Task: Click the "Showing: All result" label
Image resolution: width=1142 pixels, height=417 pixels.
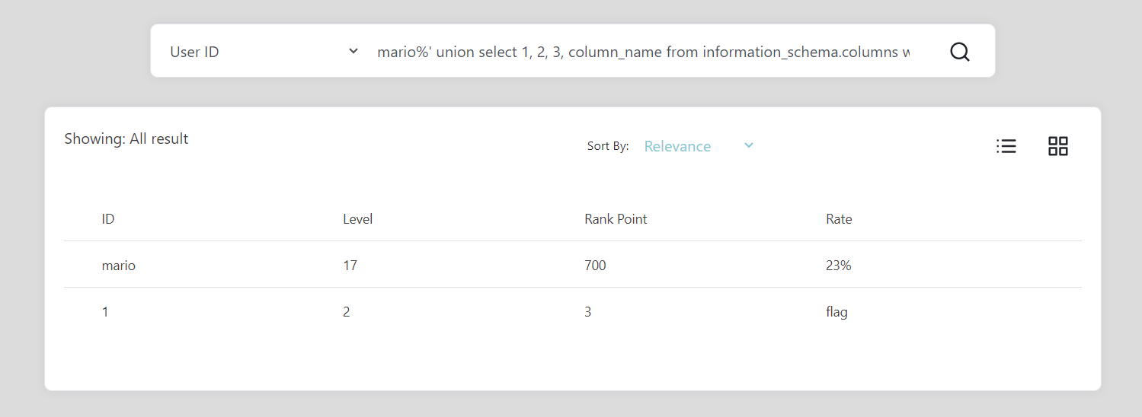Action: tap(126, 139)
